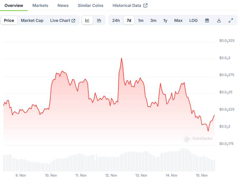Toggle the LOG scale option
Image resolution: width=243 pixels, height=182 pixels.
pyautogui.click(x=193, y=20)
